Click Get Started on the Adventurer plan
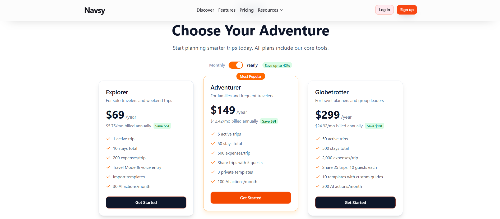The height and width of the screenshot is (219, 500). (x=251, y=198)
